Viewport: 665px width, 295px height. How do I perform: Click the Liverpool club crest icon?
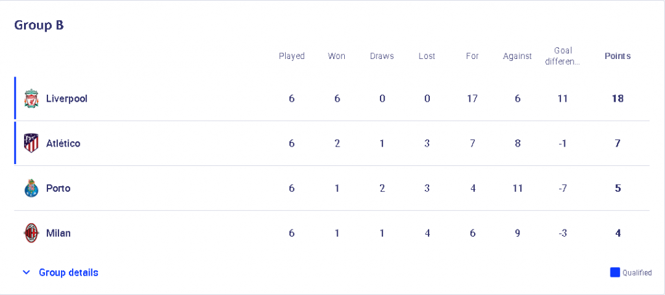31,99
